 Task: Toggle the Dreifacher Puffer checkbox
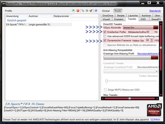(x=105, y=32)
